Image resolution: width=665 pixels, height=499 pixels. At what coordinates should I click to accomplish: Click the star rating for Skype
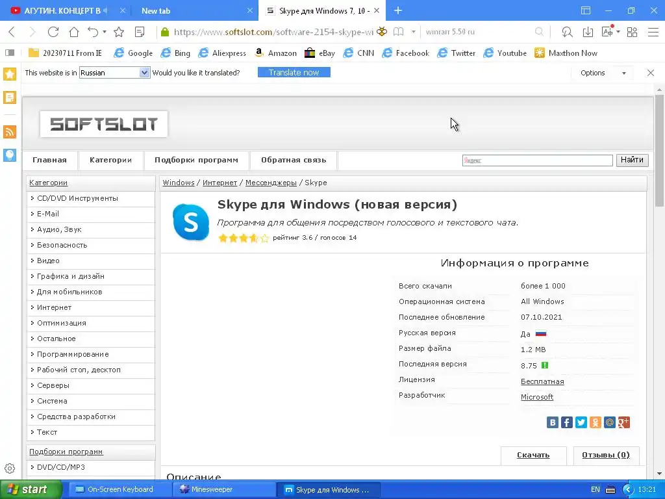(244, 238)
